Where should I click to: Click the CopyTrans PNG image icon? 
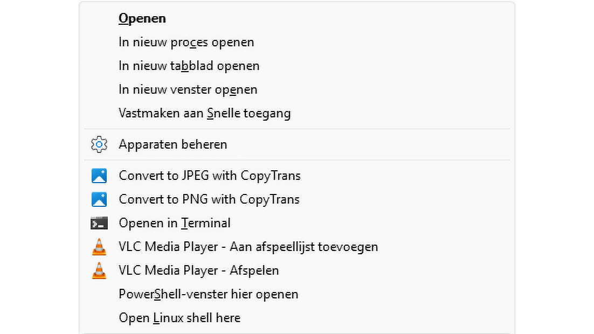click(x=99, y=199)
